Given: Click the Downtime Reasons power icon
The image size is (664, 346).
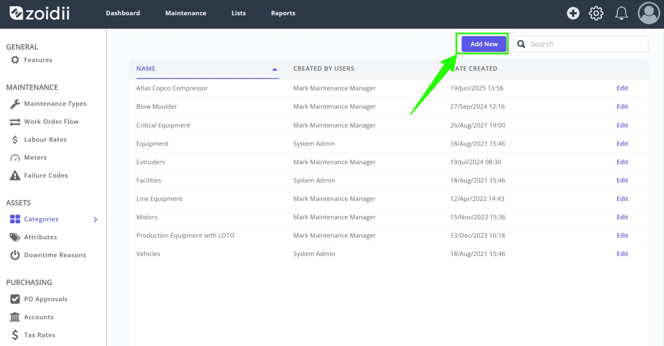Looking at the screenshot, I should tap(15, 255).
